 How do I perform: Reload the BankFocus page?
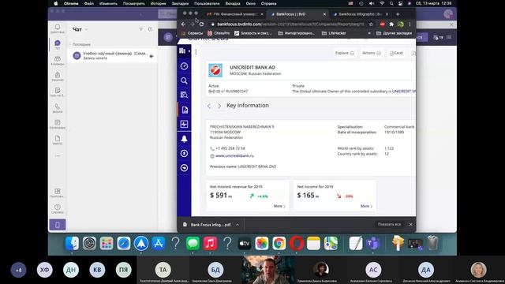point(202,24)
